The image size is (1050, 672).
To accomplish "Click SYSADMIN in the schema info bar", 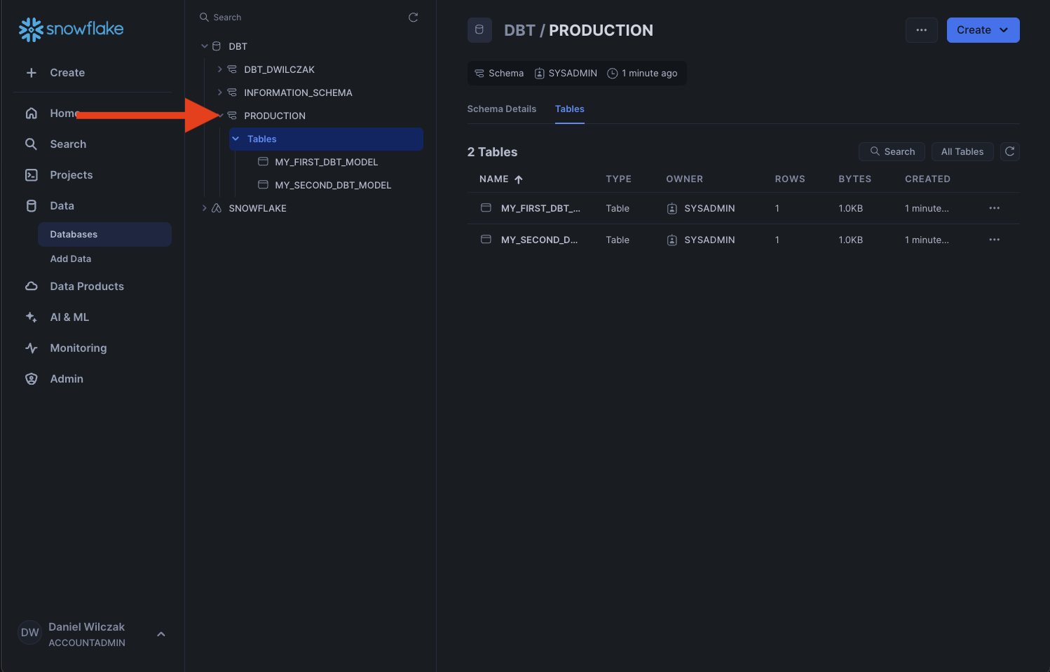I will [x=573, y=73].
